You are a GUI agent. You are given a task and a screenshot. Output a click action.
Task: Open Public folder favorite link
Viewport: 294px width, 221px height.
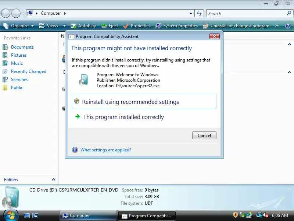pos(17,88)
